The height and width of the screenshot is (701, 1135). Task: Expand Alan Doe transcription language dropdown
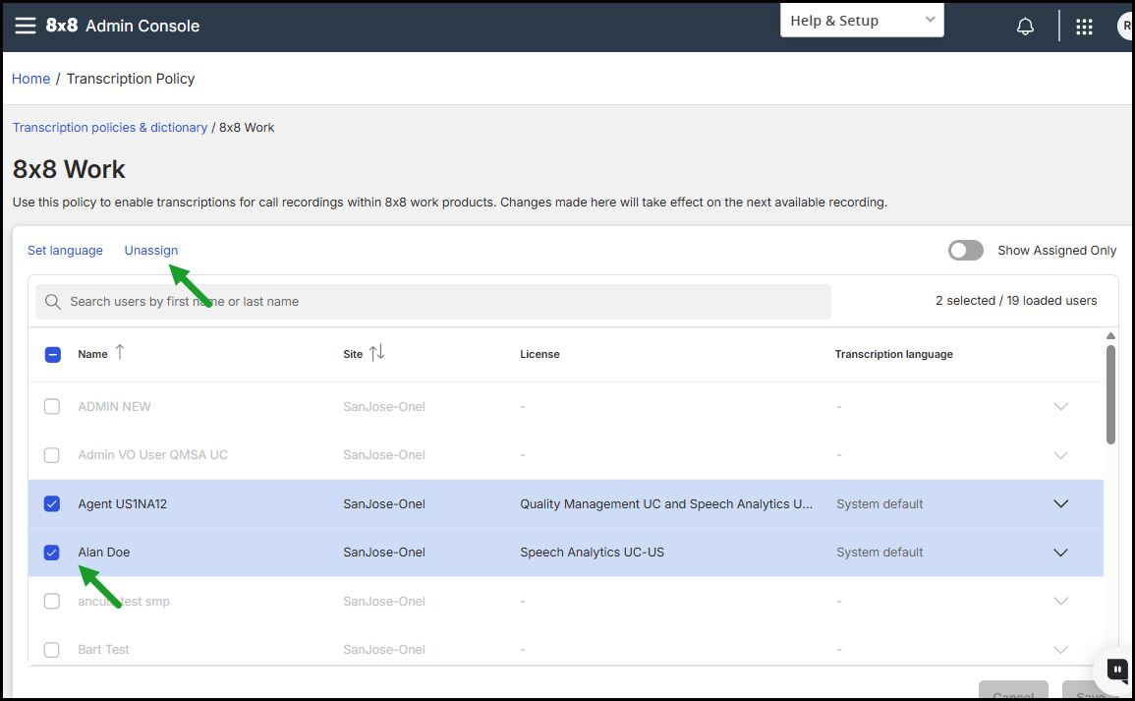[x=1060, y=553]
